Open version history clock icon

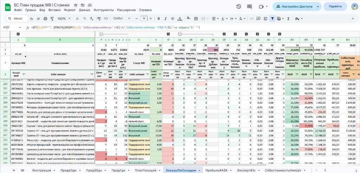(239, 7)
